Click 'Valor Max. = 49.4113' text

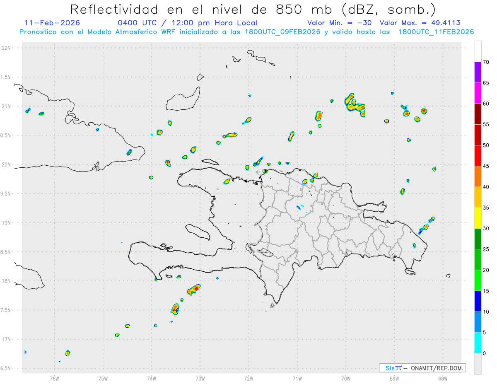pos(420,23)
